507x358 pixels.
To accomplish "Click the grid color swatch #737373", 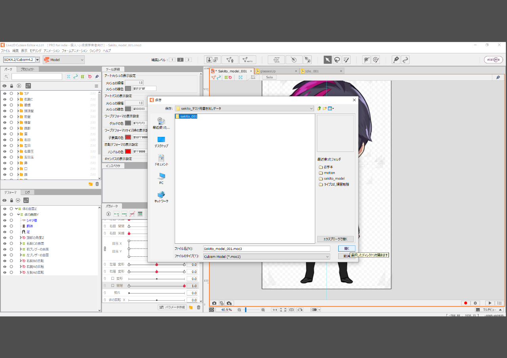I will pyautogui.click(x=128, y=123).
